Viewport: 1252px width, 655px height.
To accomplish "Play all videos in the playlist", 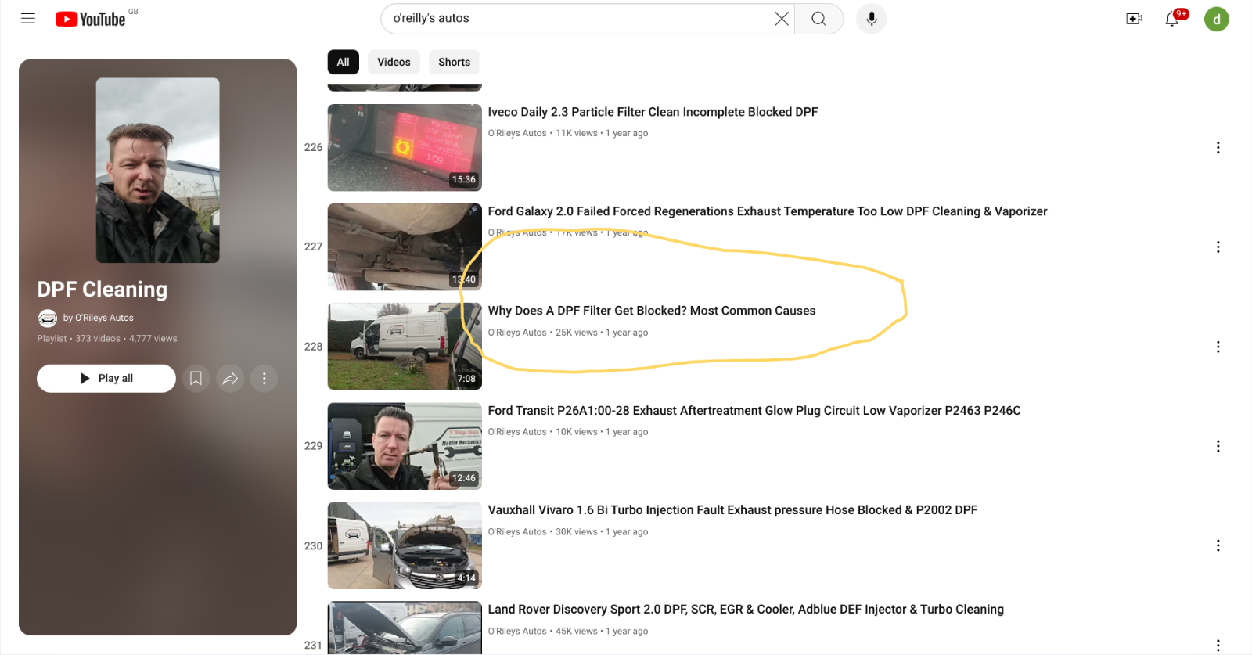I will (106, 379).
